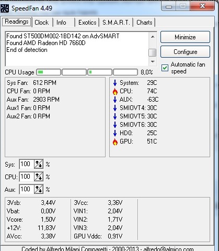The width and height of the screenshot is (219, 251).
Task: Click the CPU 74C temperature value
Action: [152, 91]
